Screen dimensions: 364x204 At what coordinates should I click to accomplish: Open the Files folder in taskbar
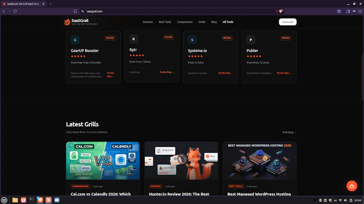point(15,200)
